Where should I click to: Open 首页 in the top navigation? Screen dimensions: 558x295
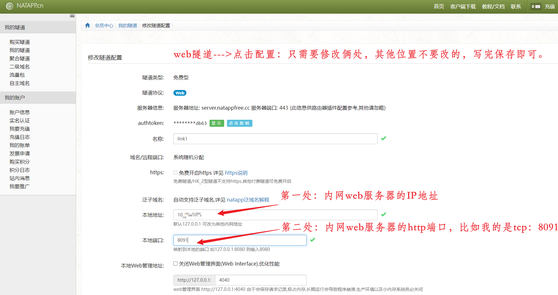439,6
